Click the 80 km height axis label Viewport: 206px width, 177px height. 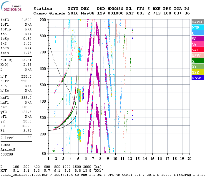(x=44, y=153)
